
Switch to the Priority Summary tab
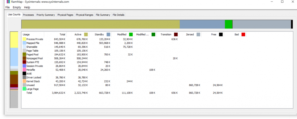(x=45, y=15)
